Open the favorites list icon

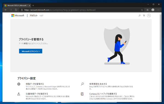click(x=148, y=10)
